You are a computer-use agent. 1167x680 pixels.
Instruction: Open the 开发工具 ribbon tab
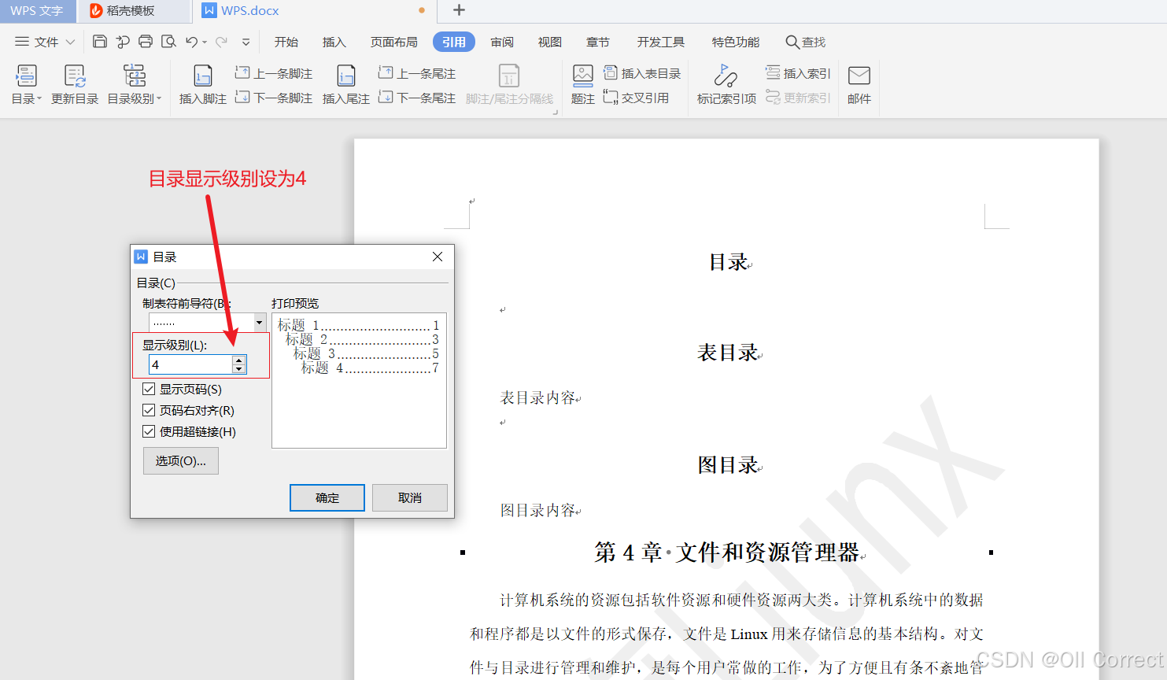[661, 42]
